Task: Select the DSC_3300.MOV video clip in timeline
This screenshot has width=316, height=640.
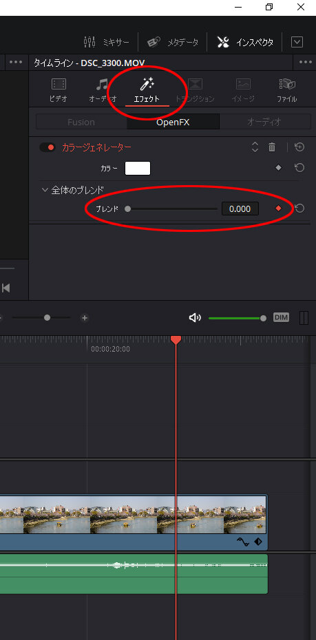Action: pyautogui.click(x=133, y=522)
